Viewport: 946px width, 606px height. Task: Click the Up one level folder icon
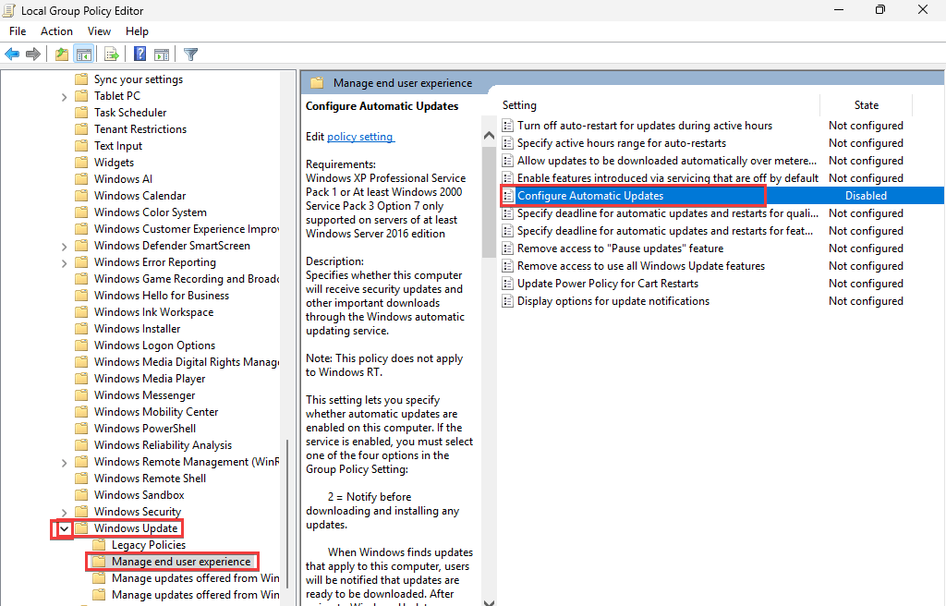(x=61, y=55)
